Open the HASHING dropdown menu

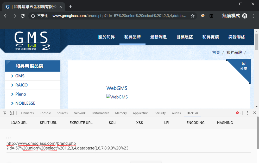[225, 123]
